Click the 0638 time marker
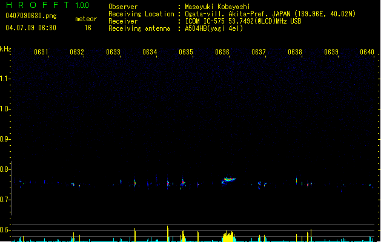 [x=295, y=52]
